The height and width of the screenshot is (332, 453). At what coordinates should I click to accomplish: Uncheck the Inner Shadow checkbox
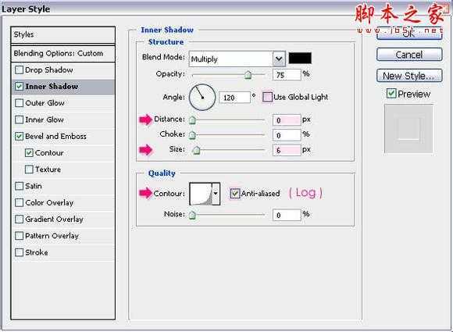(19, 87)
